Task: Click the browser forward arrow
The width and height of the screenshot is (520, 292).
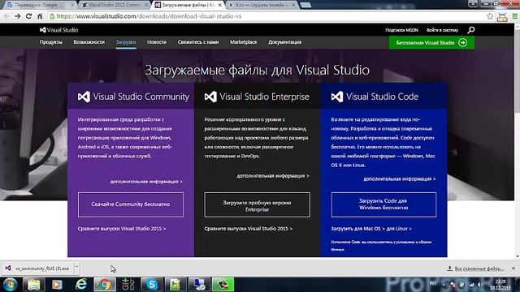Action: pyautogui.click(x=18, y=16)
